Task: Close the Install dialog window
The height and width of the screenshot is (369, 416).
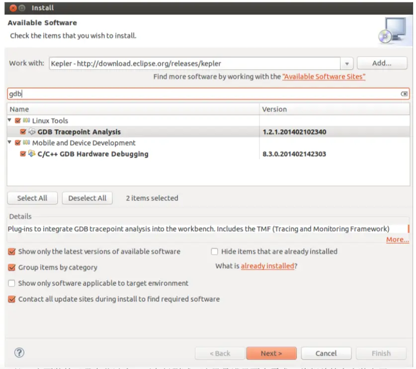Action: (13, 8)
